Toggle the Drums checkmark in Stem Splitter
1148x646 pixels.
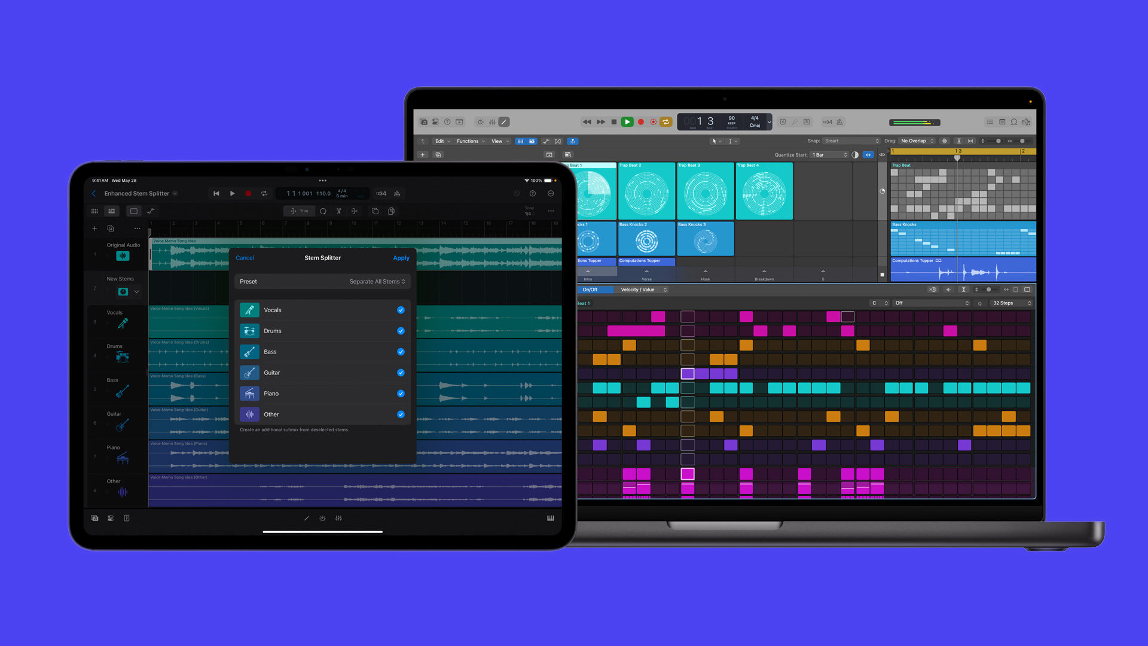point(401,330)
